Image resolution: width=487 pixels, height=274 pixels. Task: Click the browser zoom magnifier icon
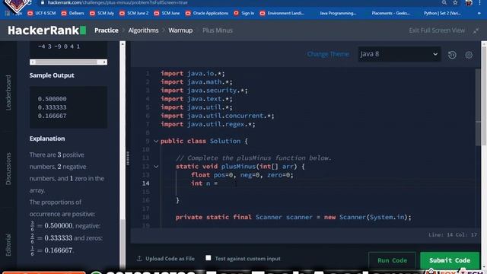(444, 2)
